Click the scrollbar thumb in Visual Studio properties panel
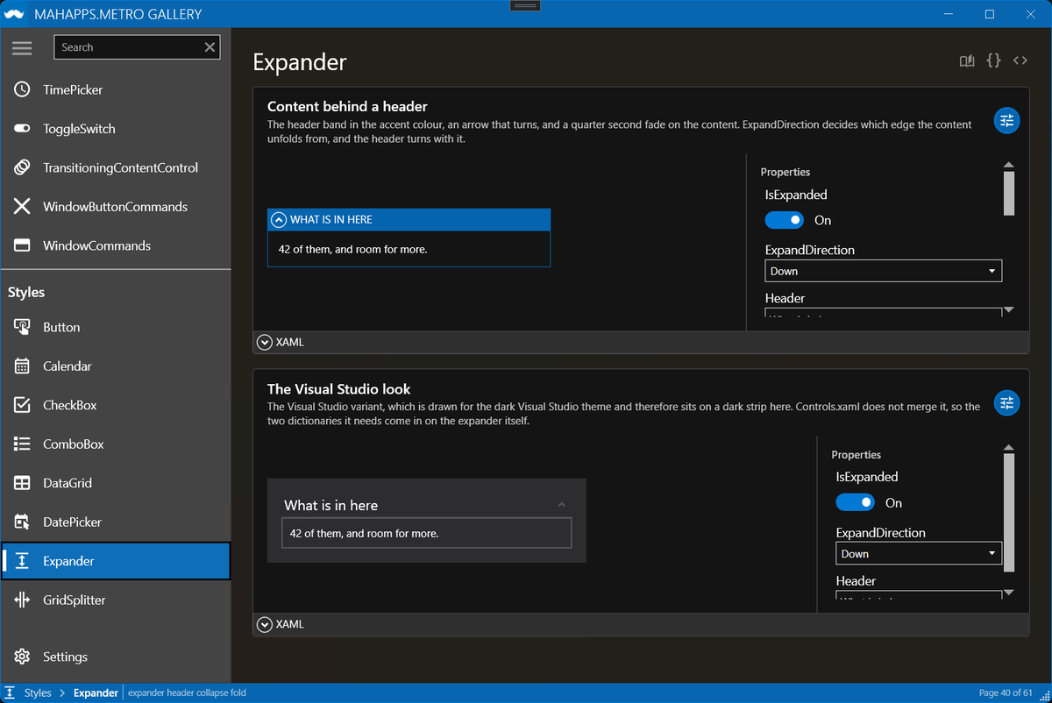The image size is (1052, 703). click(x=1008, y=513)
